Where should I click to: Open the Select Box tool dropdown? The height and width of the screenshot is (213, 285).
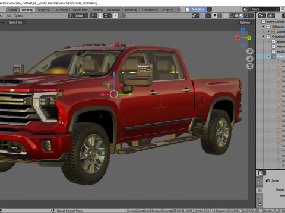17,22
